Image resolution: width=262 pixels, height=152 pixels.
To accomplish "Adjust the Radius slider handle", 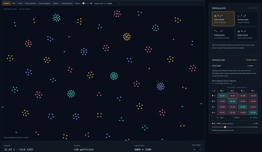I will 84,3.
